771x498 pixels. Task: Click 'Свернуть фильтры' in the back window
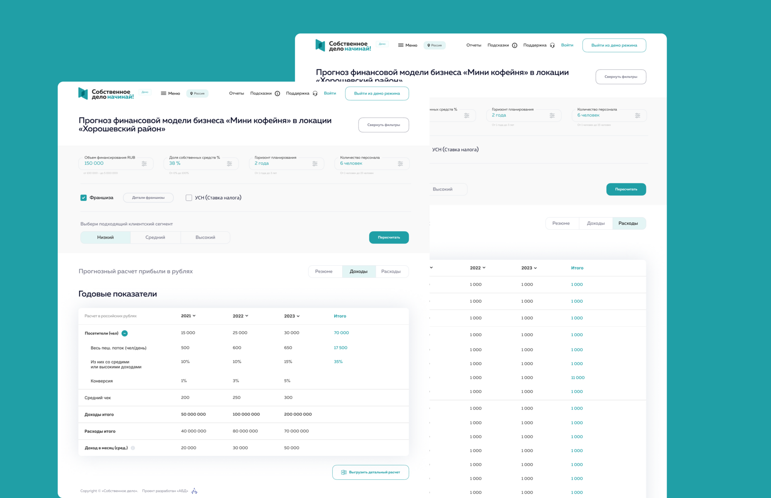click(621, 77)
